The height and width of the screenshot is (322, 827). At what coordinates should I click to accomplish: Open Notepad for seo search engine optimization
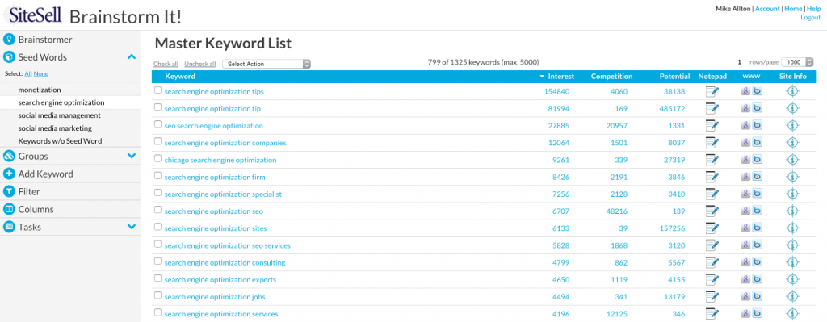click(712, 125)
